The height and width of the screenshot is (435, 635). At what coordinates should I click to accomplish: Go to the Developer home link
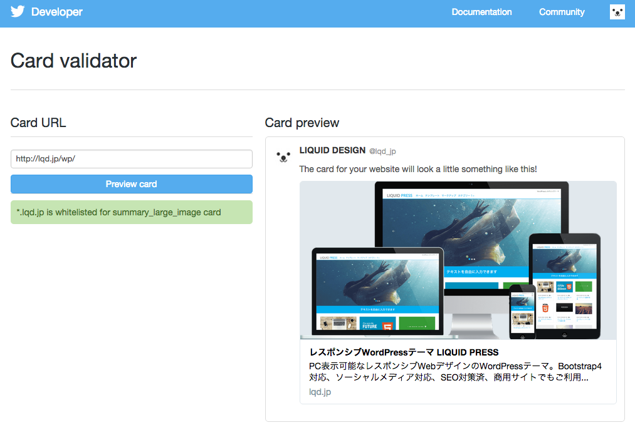(x=56, y=12)
